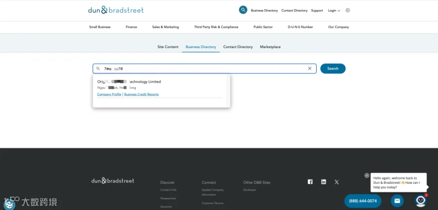Open Third Party Risk & Compliance menu
438x210 pixels.
[216, 27]
